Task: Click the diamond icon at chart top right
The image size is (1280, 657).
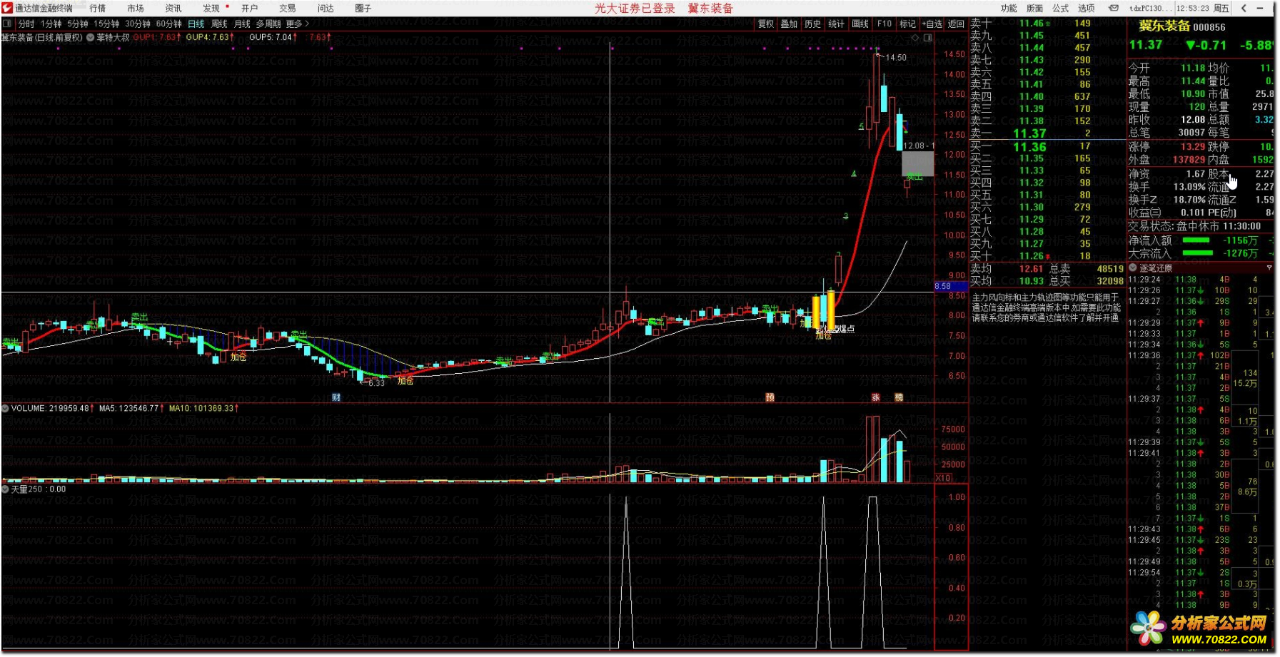Action: (x=915, y=38)
